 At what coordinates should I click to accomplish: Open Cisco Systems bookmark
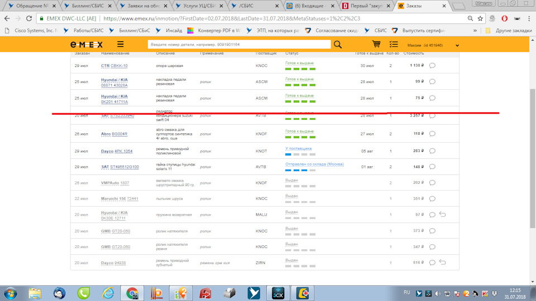pyautogui.click(x=31, y=30)
